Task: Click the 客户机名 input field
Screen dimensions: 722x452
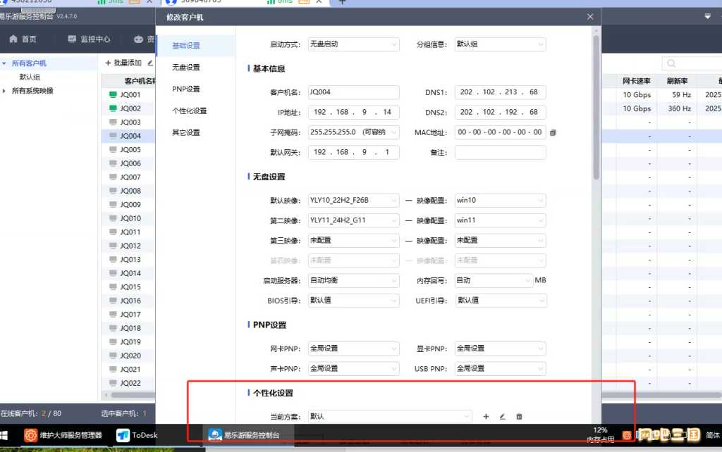Action: pyautogui.click(x=354, y=92)
